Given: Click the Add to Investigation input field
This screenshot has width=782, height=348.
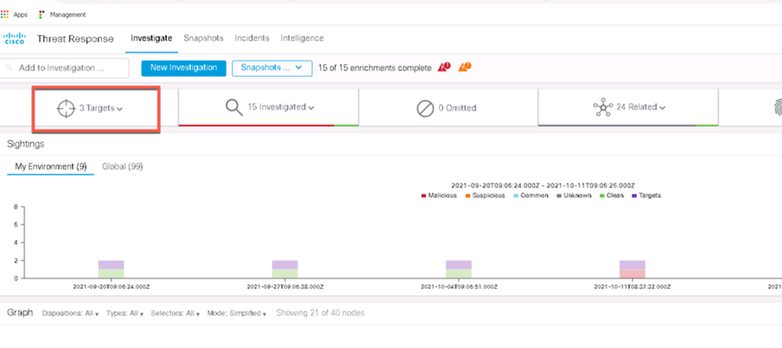Looking at the screenshot, I should point(65,68).
